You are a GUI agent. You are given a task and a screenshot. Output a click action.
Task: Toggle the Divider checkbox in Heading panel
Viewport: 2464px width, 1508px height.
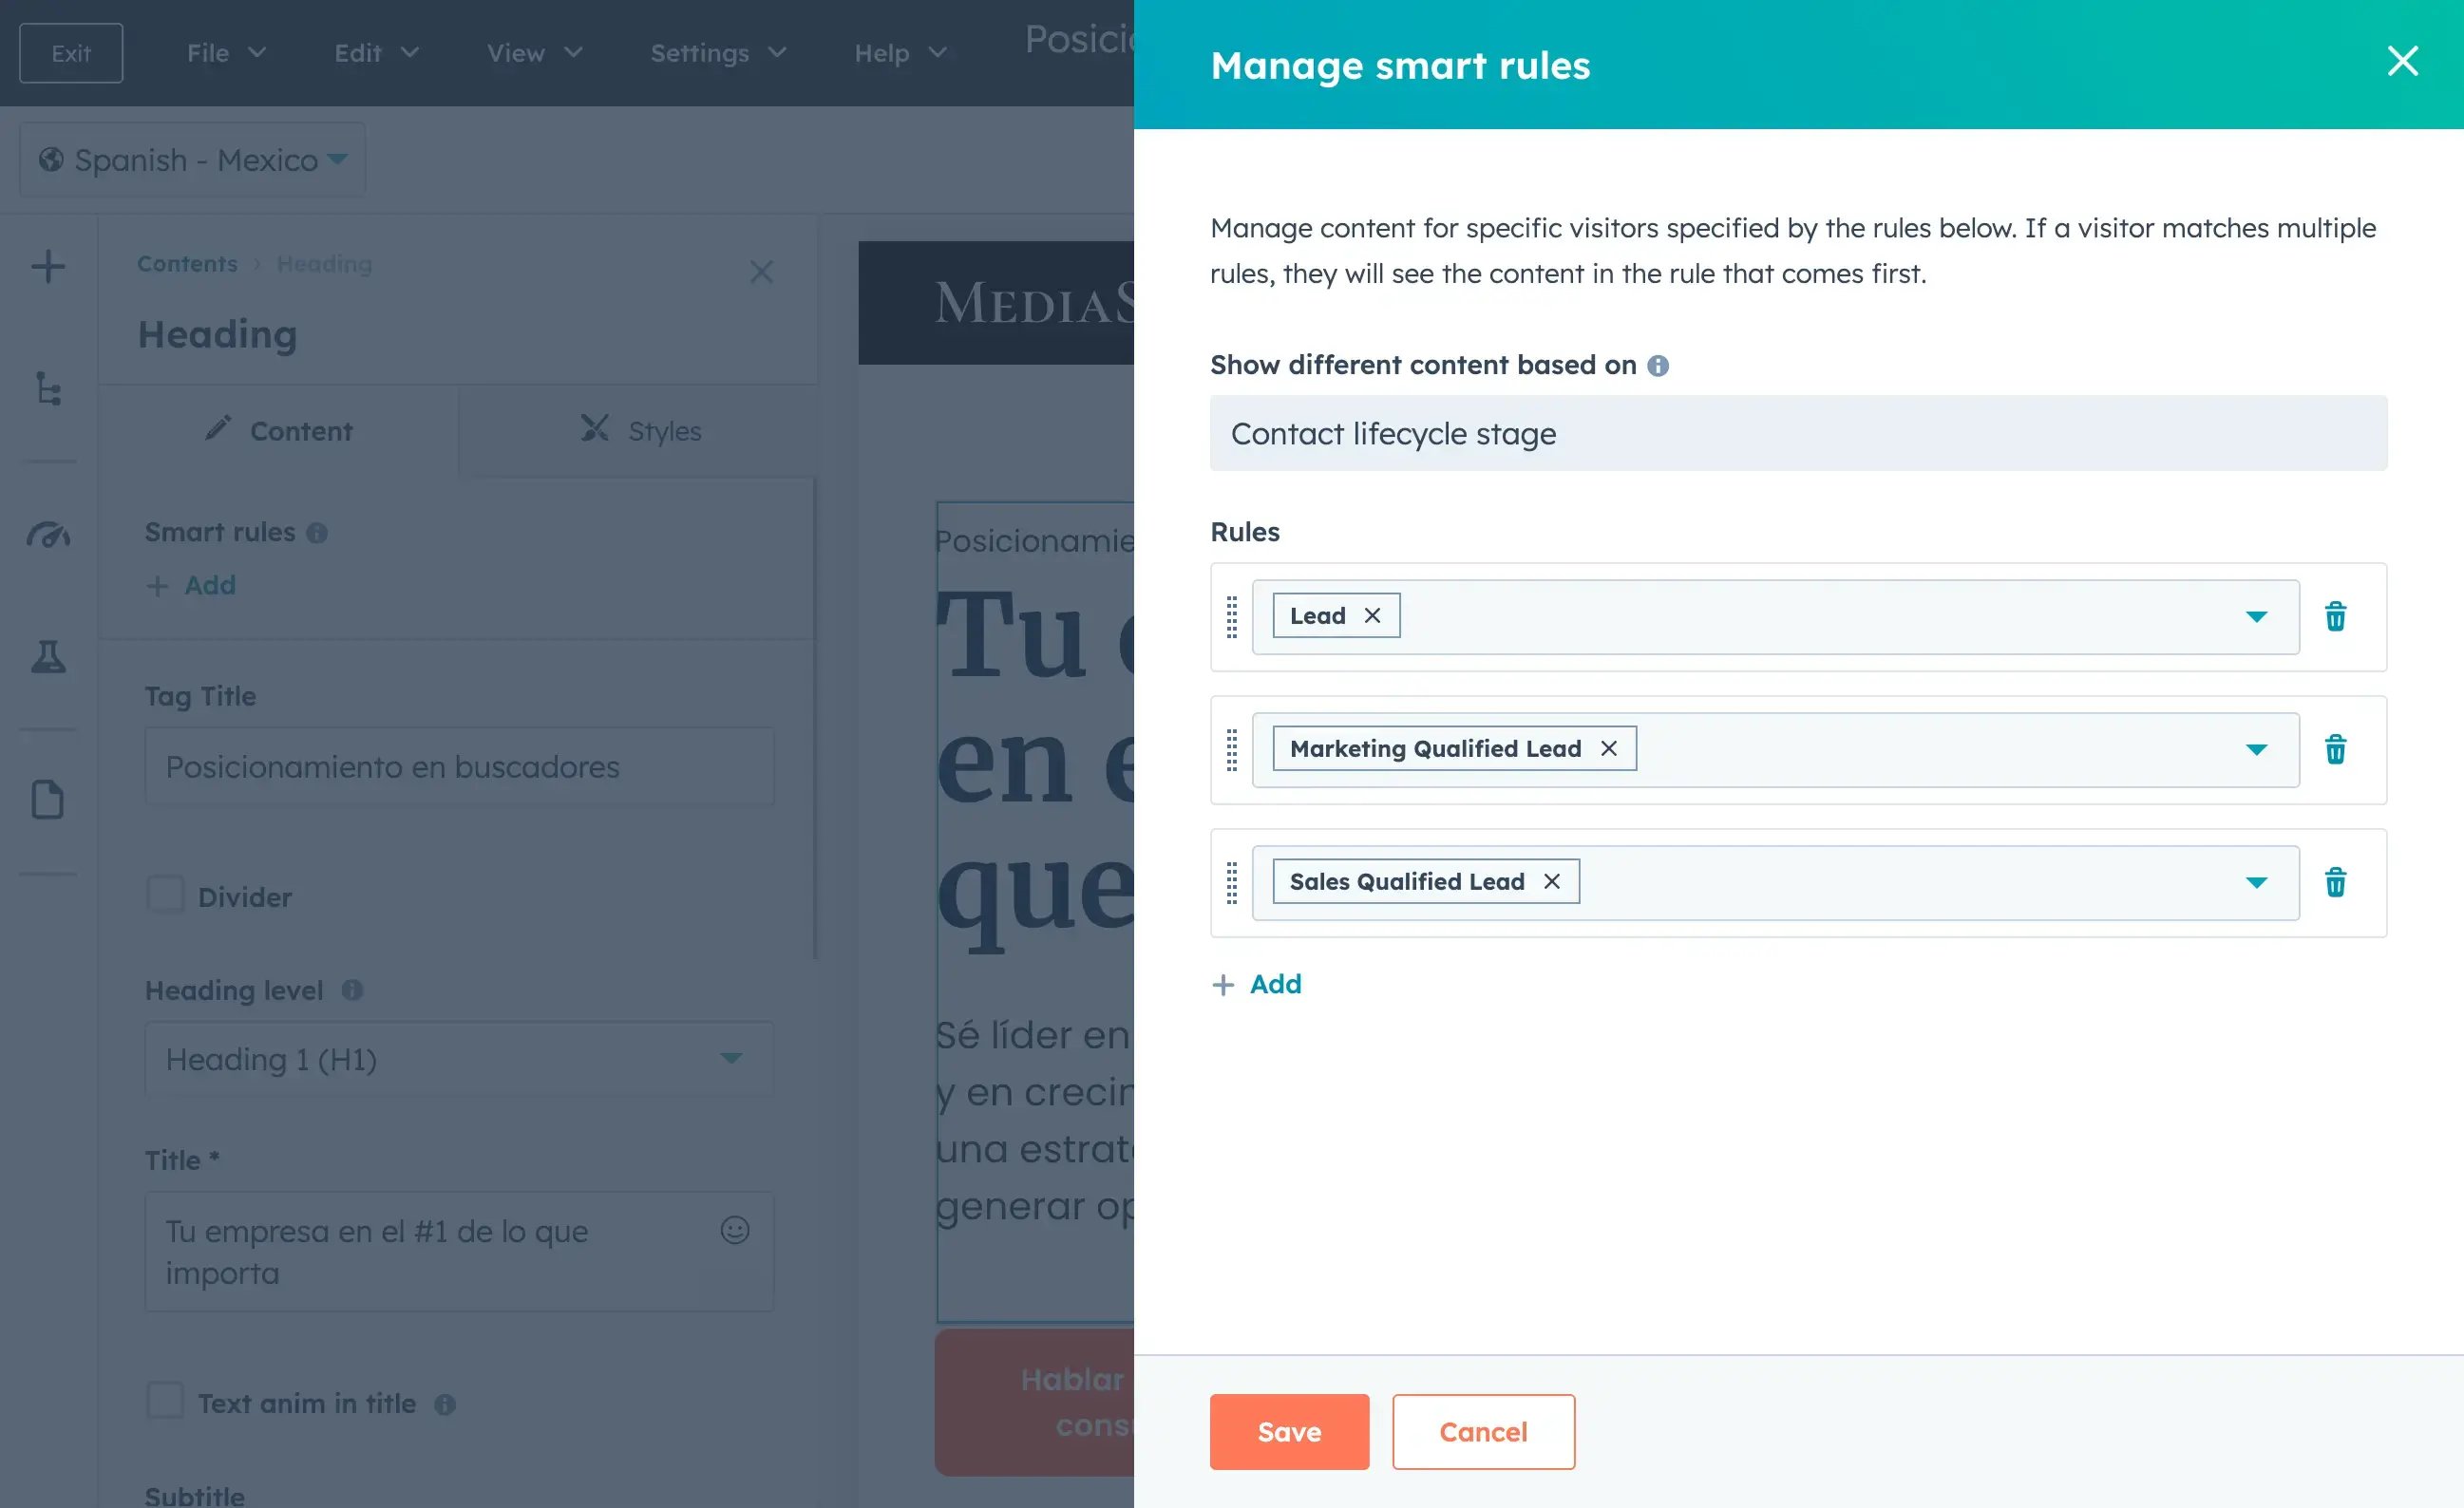point(163,895)
